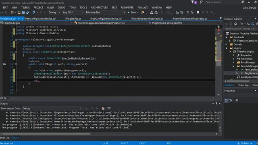Click the Quick Launch search magnifier
Viewport: 258px width, 145px height.
(x=243, y=2)
